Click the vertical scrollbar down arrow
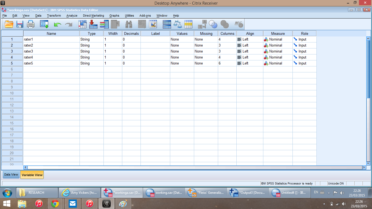This screenshot has width=372, height=209. click(x=368, y=163)
